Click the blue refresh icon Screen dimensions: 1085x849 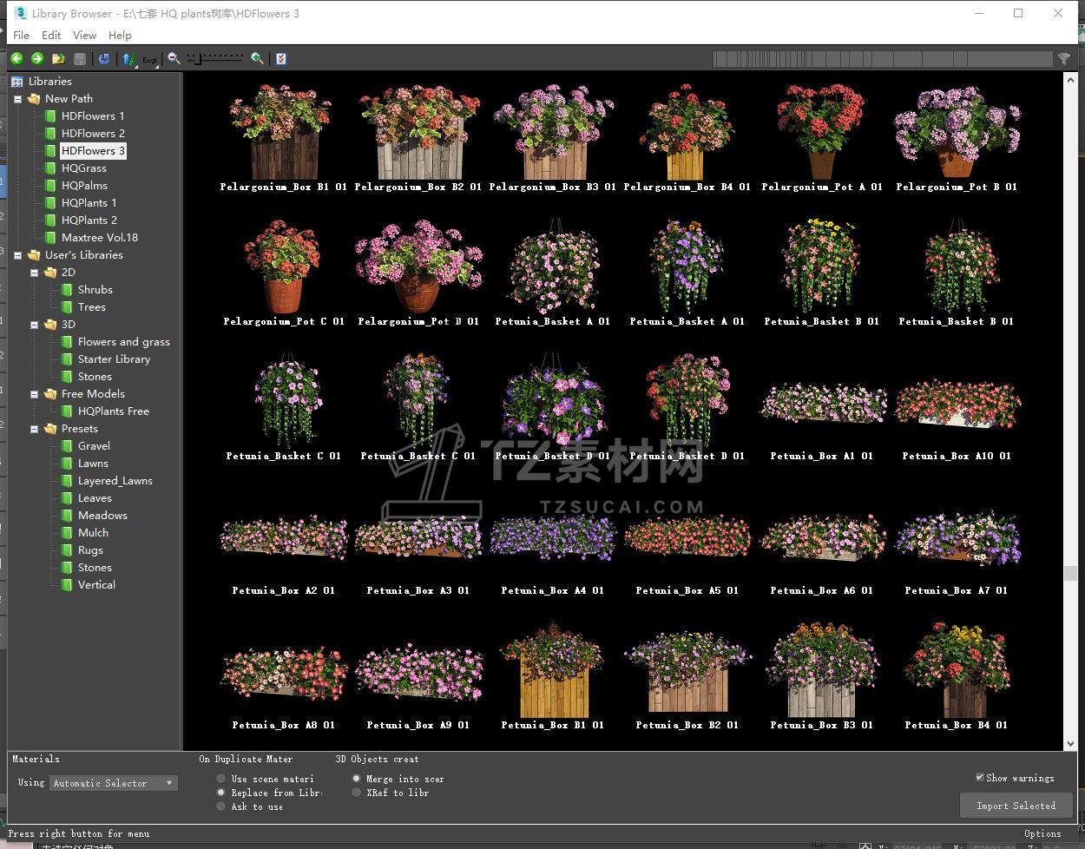104,58
